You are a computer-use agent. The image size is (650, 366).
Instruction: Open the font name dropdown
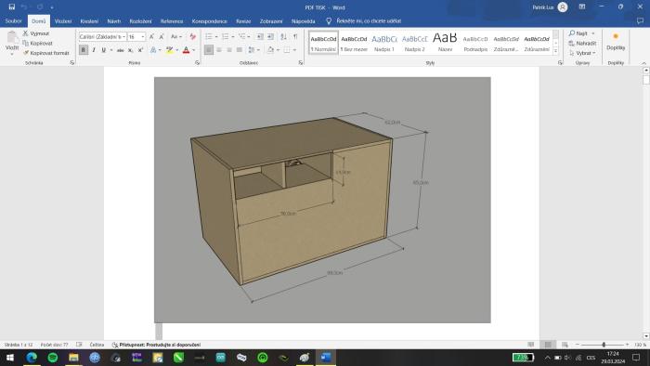(x=123, y=37)
